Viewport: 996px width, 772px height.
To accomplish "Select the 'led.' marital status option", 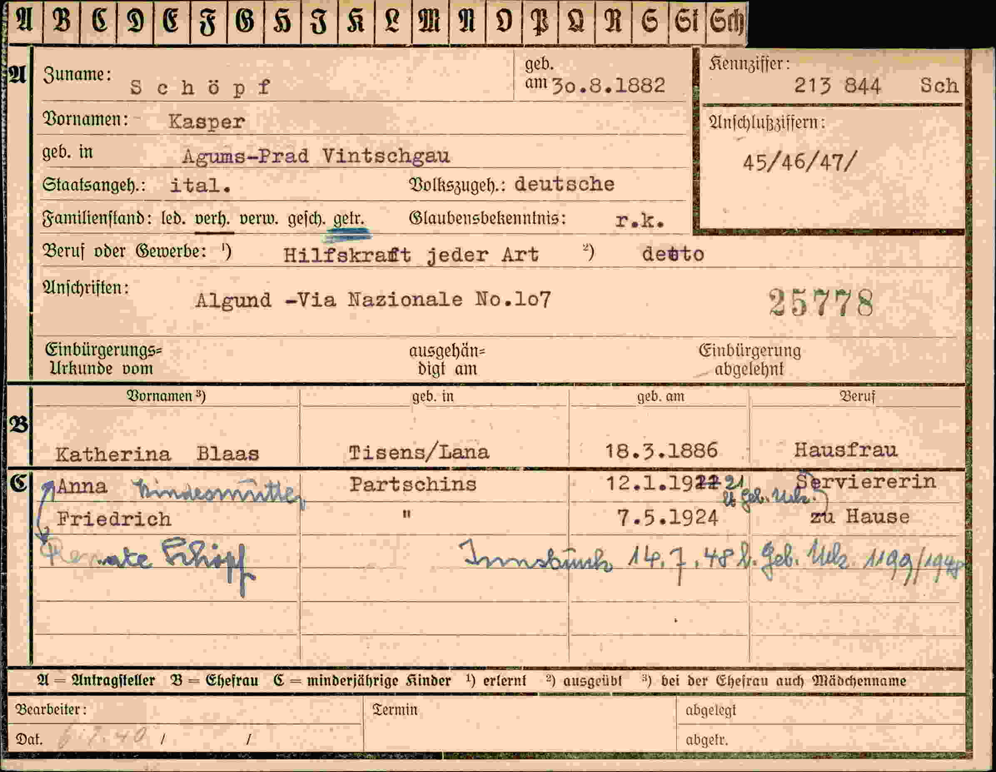I will click(173, 219).
